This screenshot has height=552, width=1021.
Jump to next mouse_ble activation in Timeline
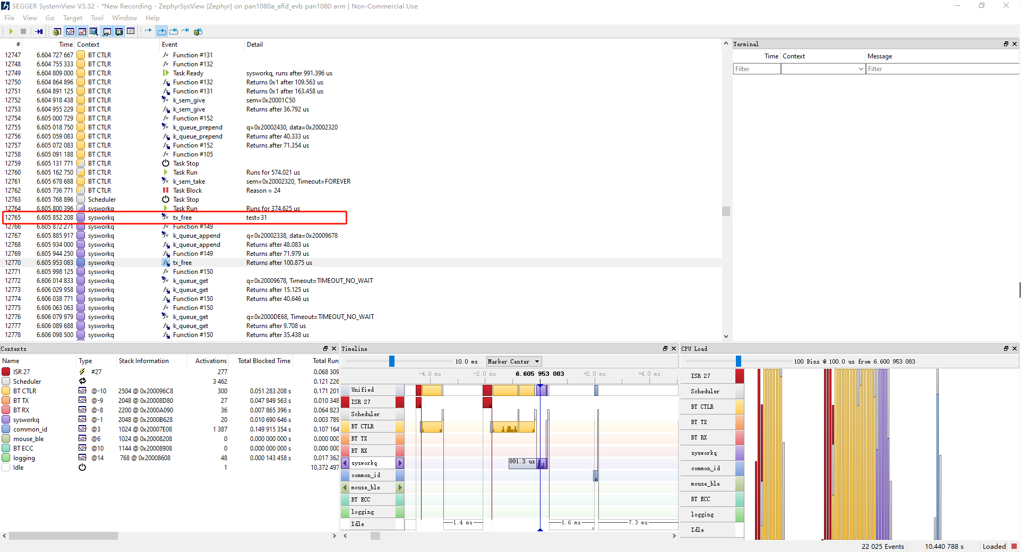[400, 488]
